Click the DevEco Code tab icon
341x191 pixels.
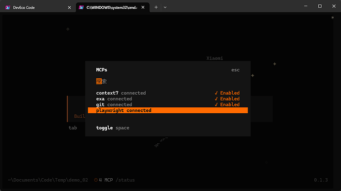(8, 7)
